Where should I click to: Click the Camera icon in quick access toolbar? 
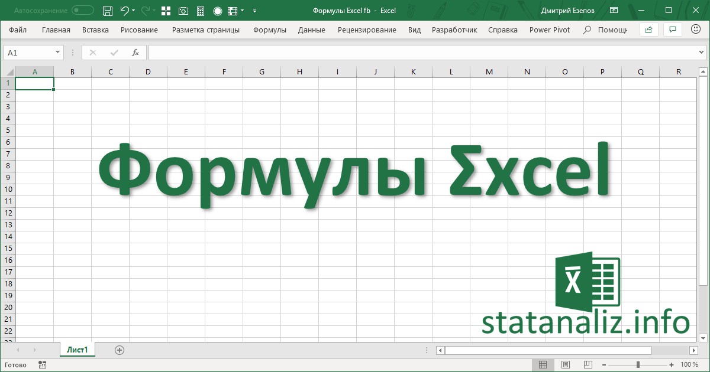click(183, 11)
